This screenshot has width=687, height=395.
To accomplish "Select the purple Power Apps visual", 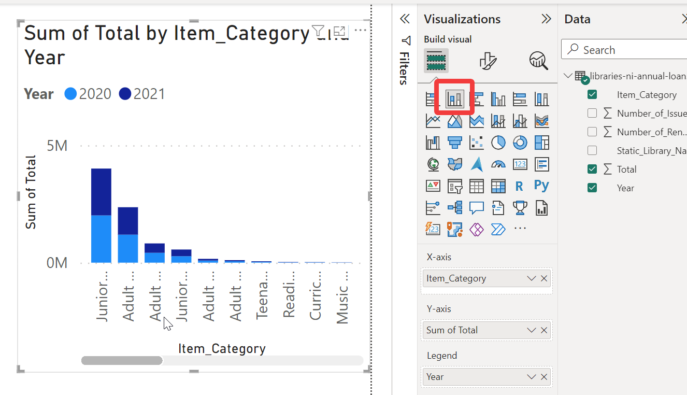I will pyautogui.click(x=476, y=229).
